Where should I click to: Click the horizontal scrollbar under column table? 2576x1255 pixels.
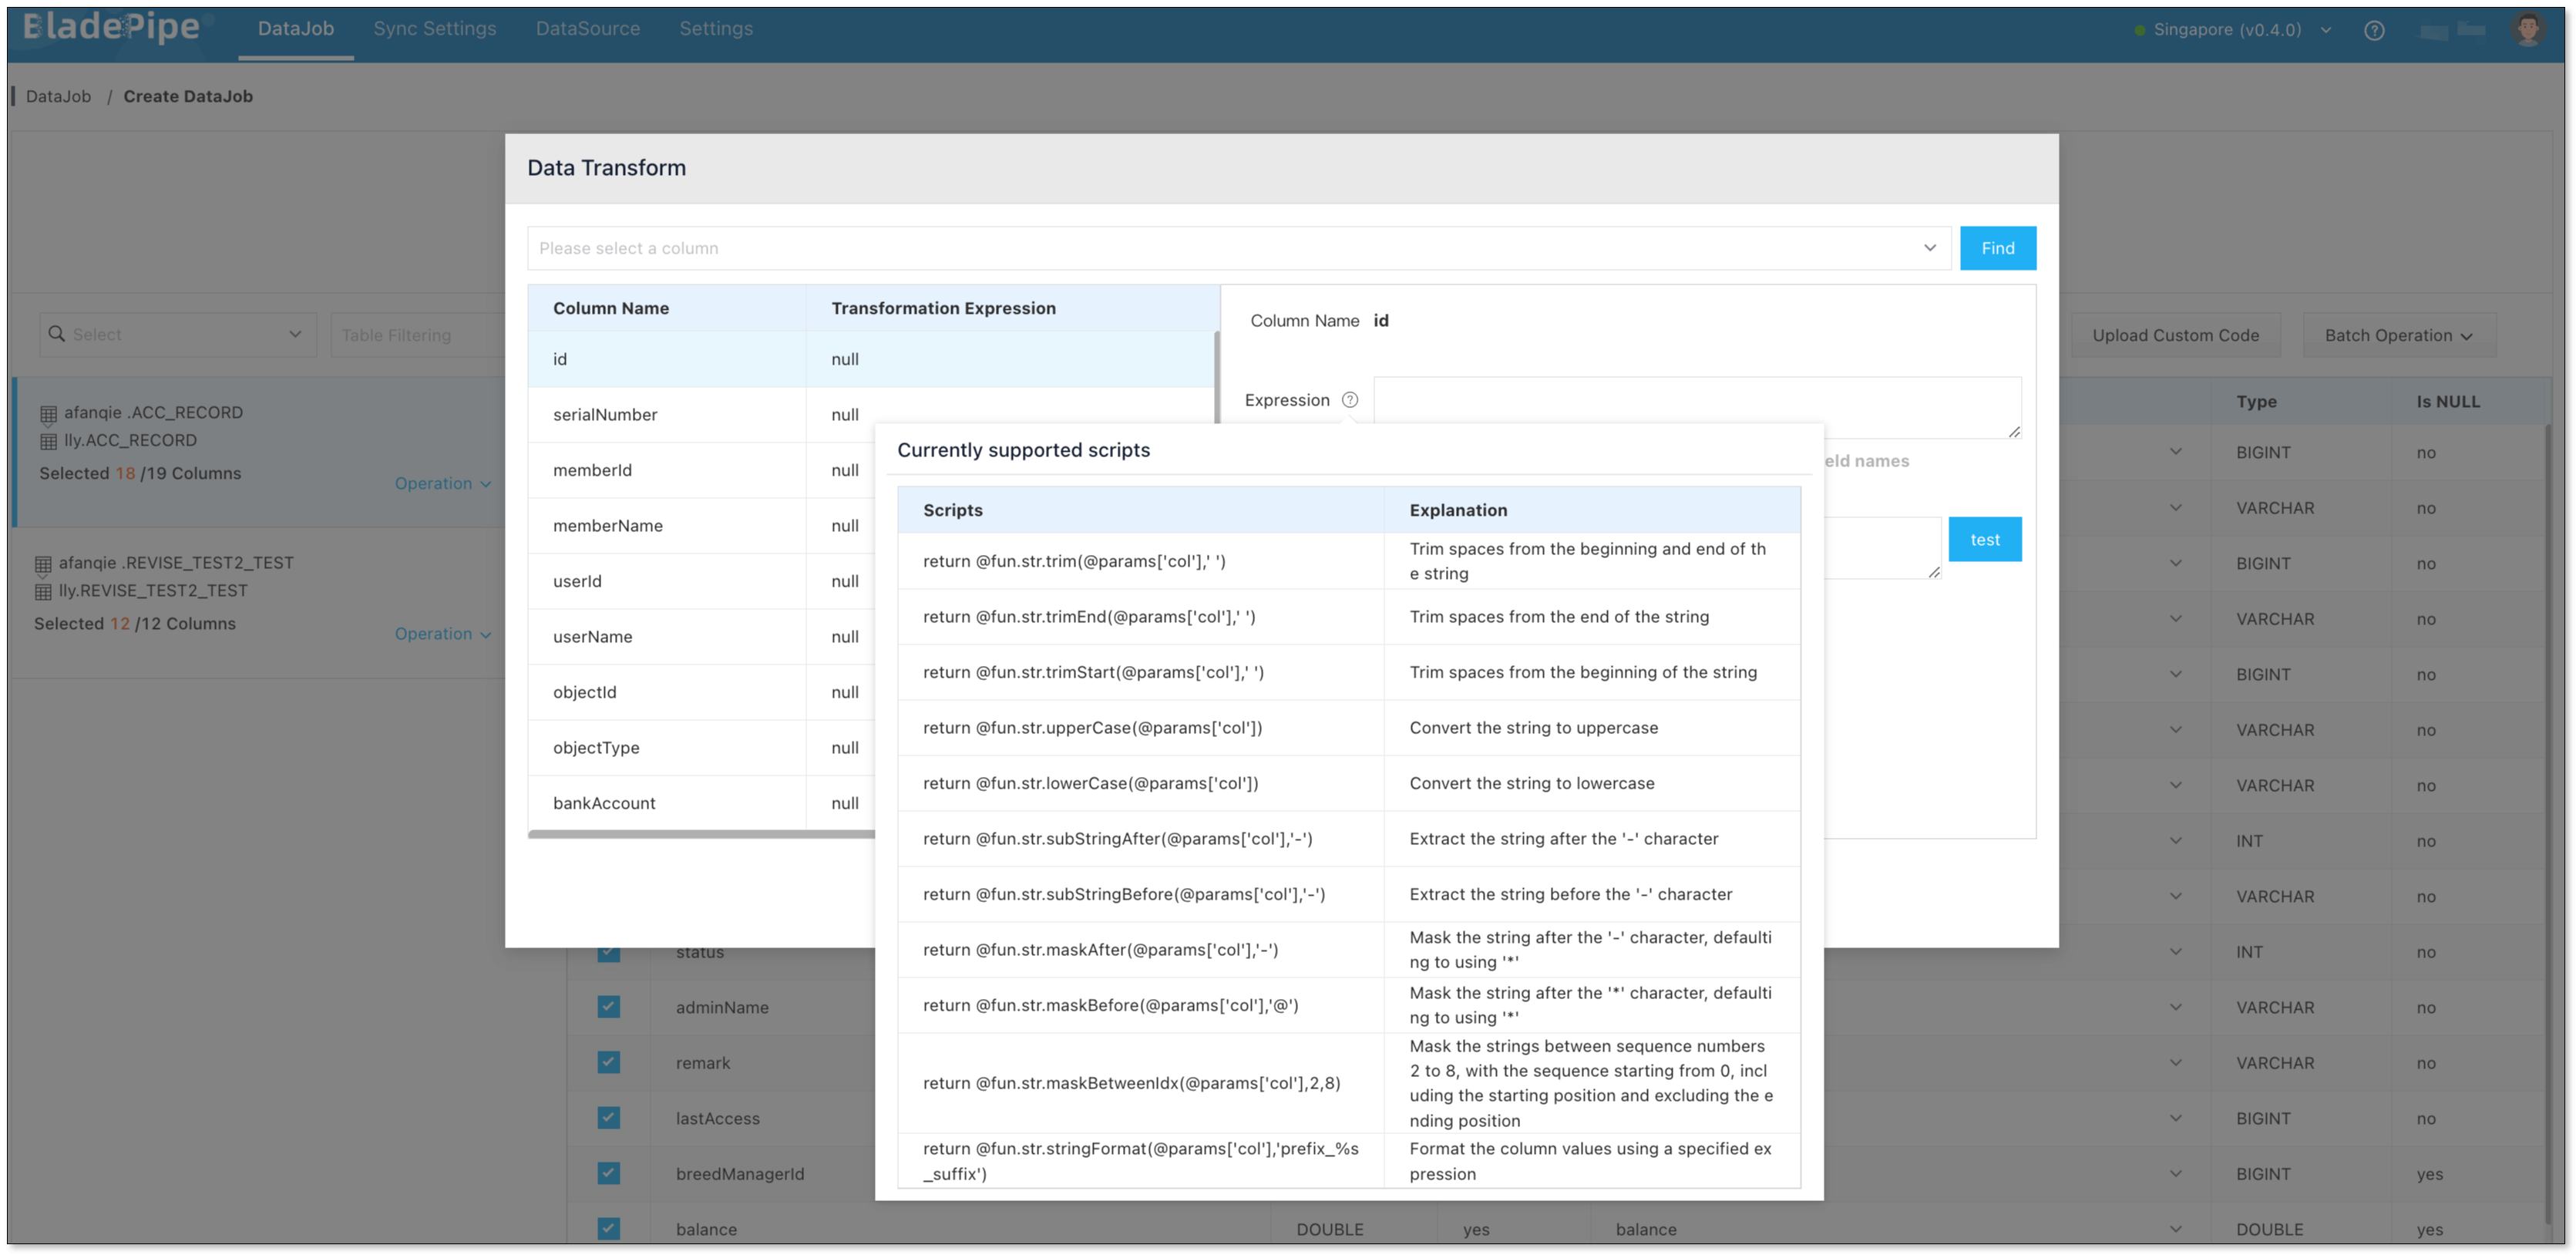700,834
